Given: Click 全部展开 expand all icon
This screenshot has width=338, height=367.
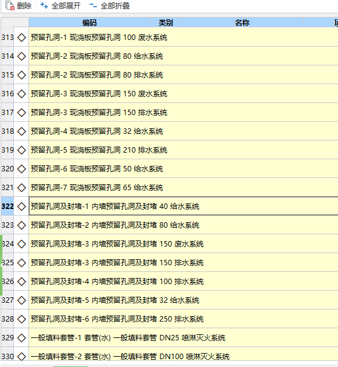Looking at the screenshot, I should [x=44, y=5].
